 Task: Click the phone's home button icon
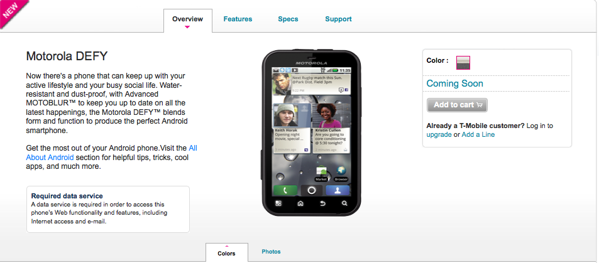(x=300, y=203)
